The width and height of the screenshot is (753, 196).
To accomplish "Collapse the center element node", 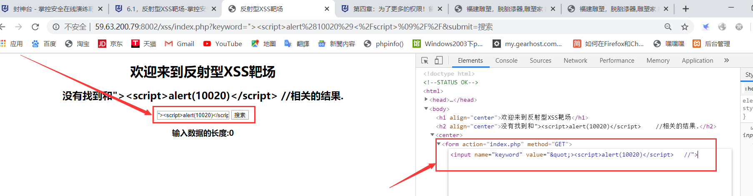I will tap(432, 135).
